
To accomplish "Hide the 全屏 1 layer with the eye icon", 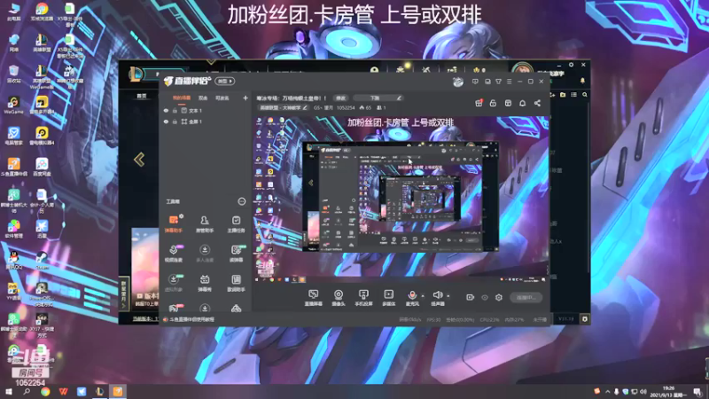I will click(166, 121).
